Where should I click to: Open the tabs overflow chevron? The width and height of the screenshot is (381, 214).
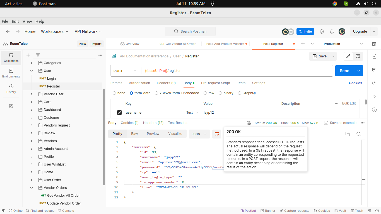coord(312,44)
